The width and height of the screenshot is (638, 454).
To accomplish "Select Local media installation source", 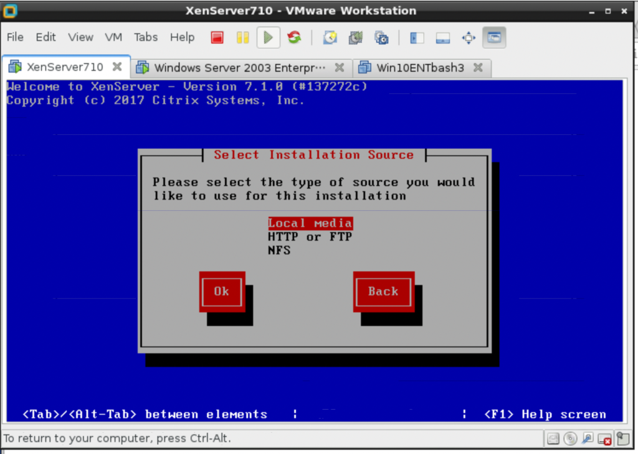I will [310, 223].
